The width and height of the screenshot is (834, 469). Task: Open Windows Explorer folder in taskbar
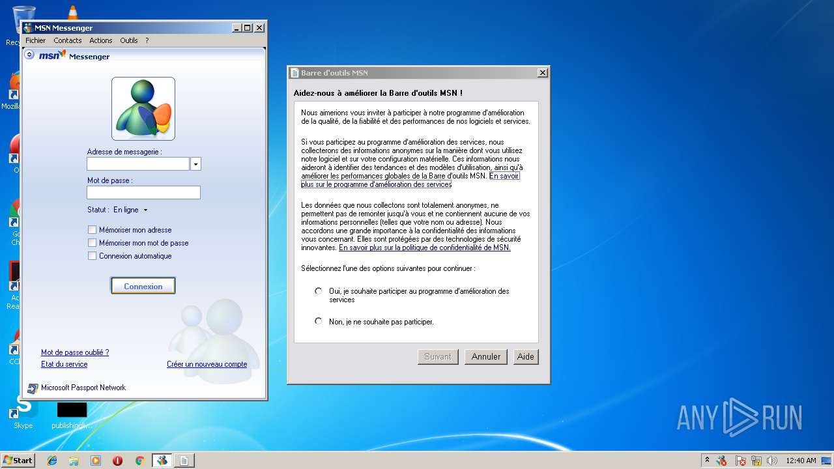coord(74,461)
